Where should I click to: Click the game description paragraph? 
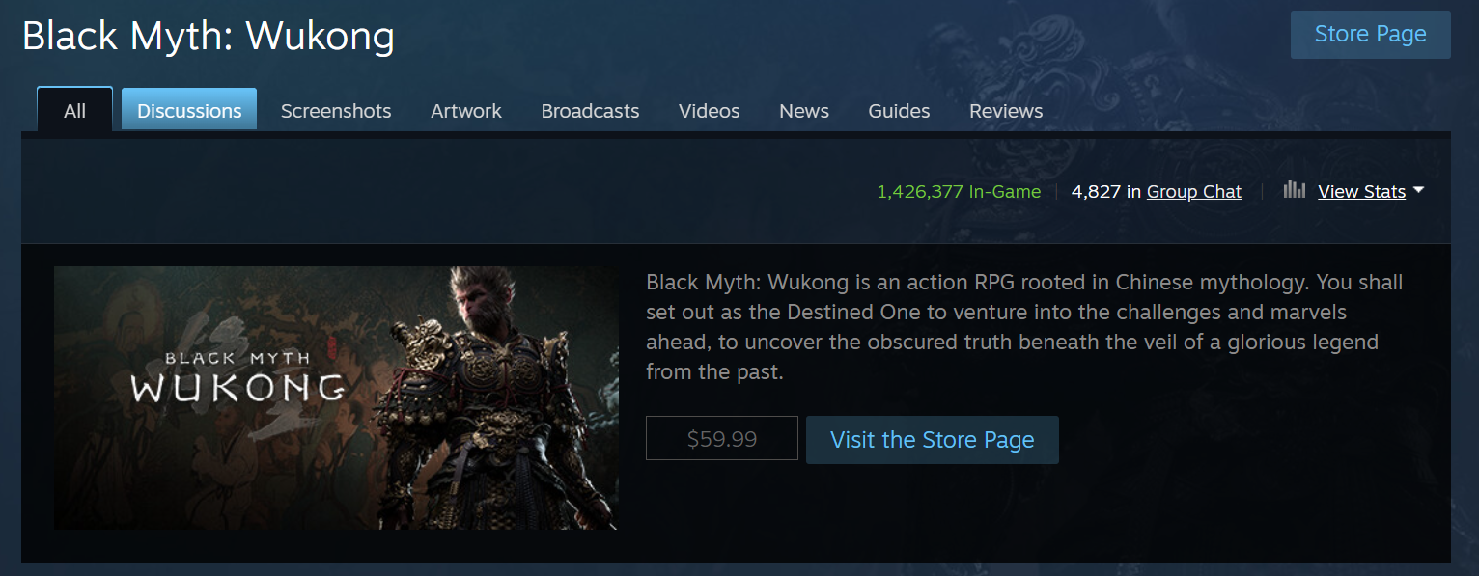1024,327
